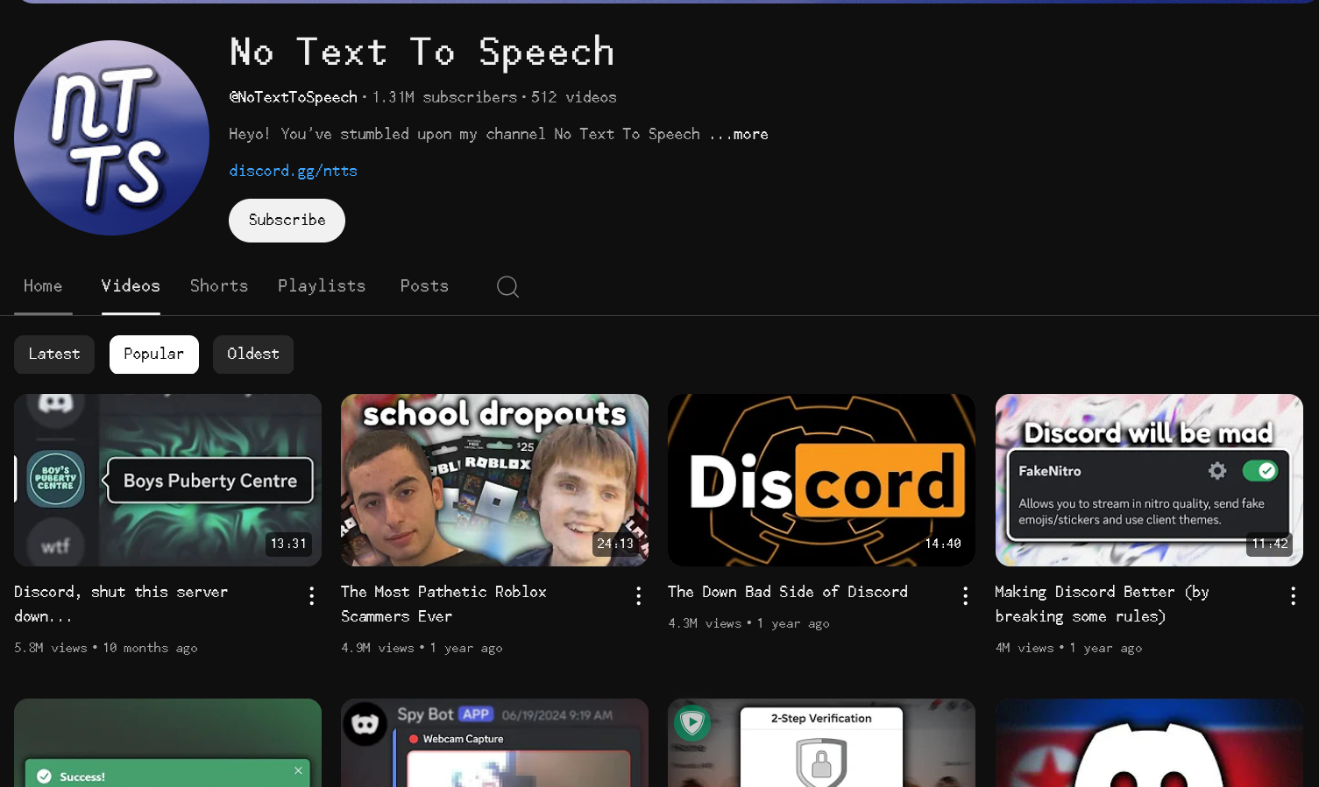Open options menu for 'The Down Bad Side of Discord'
Screen dimensions: 1319x787
coord(966,596)
